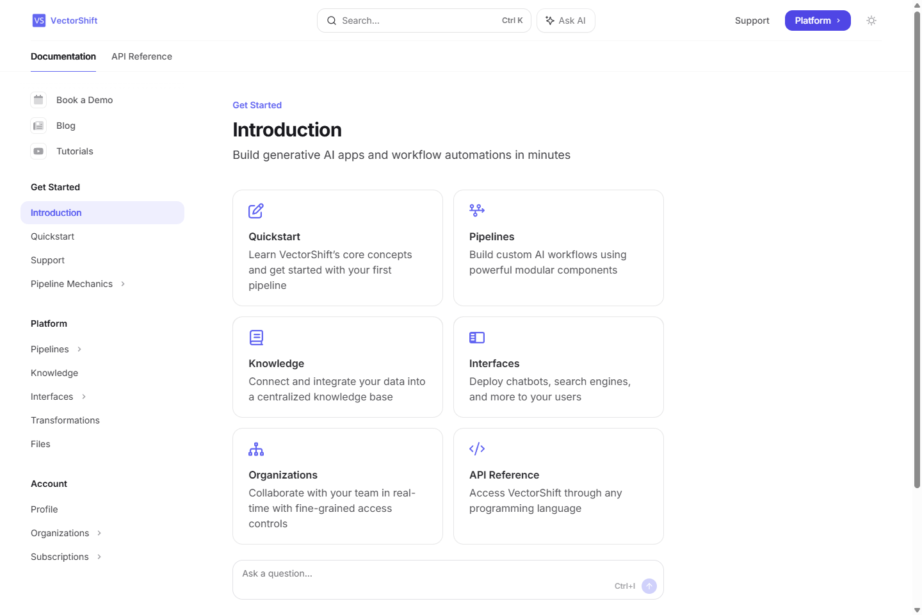Click the VectorShift brand name
This screenshot has width=922, height=615.
74,20
